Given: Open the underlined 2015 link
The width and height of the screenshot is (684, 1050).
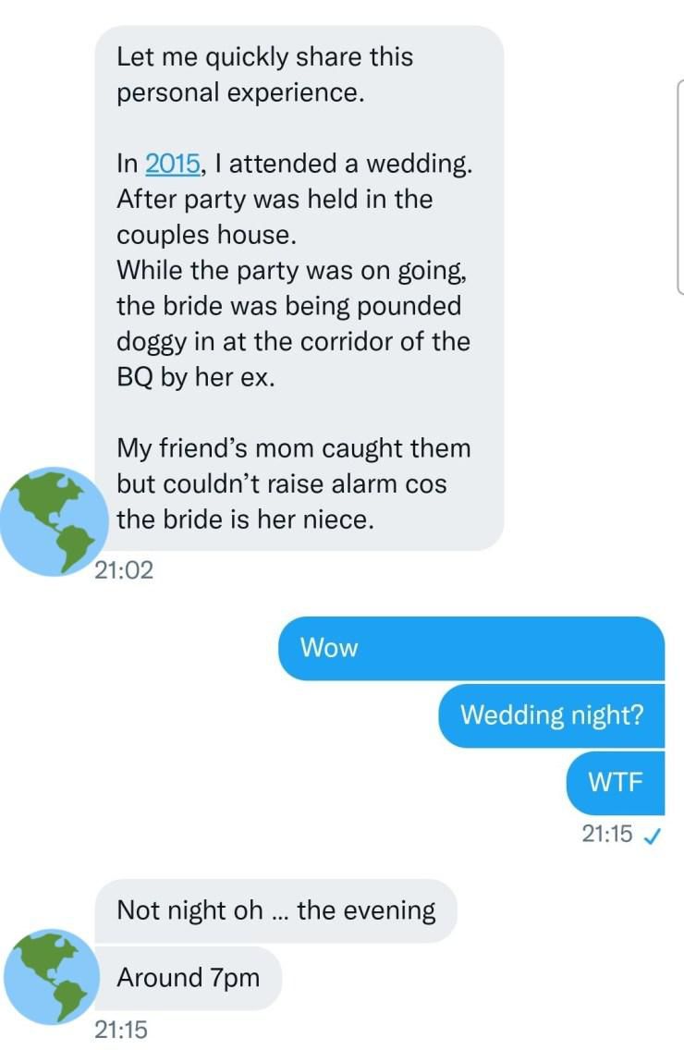Looking at the screenshot, I should (173, 164).
